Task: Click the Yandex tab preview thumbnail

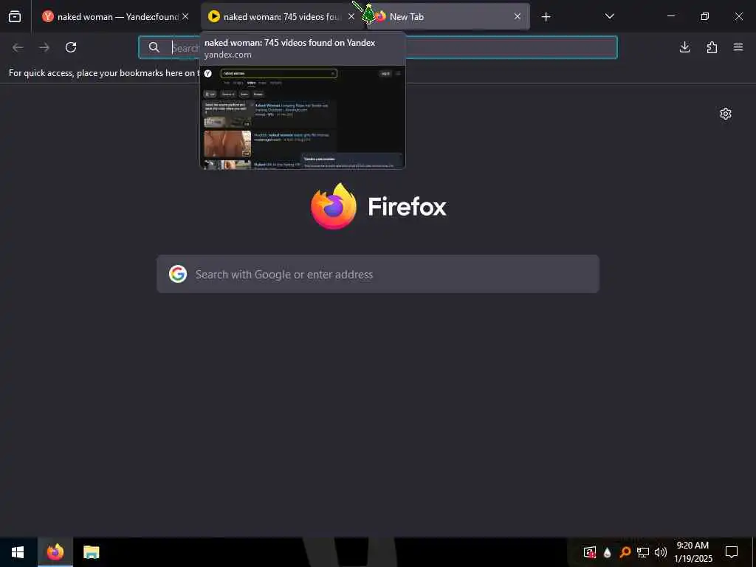Action: click(x=303, y=117)
